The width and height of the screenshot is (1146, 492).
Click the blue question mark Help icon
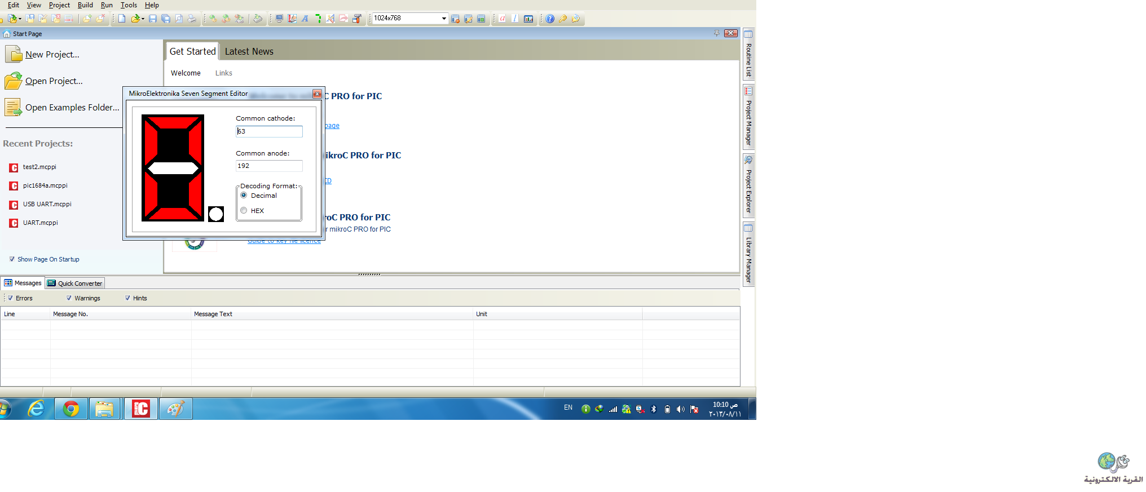pyautogui.click(x=550, y=19)
